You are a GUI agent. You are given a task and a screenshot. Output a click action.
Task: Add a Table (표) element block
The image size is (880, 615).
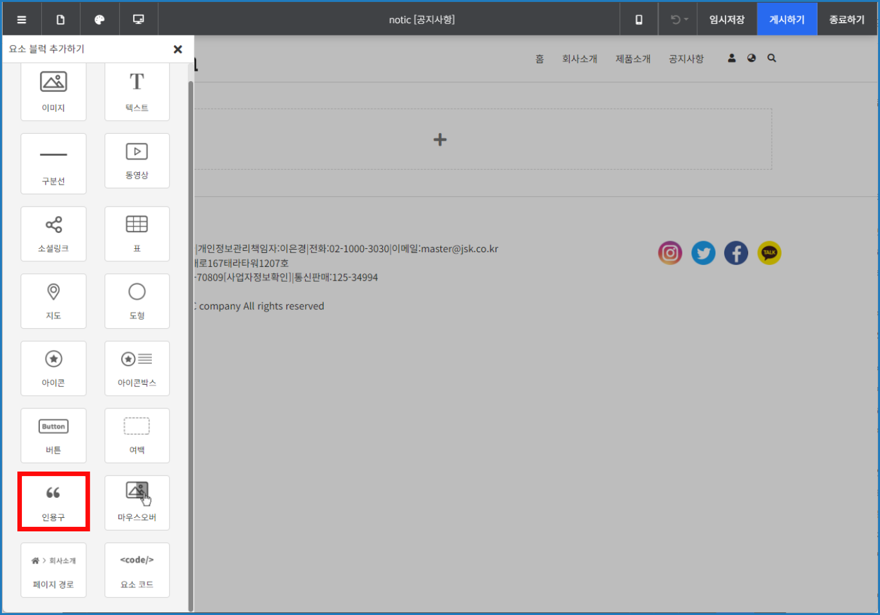coord(137,234)
